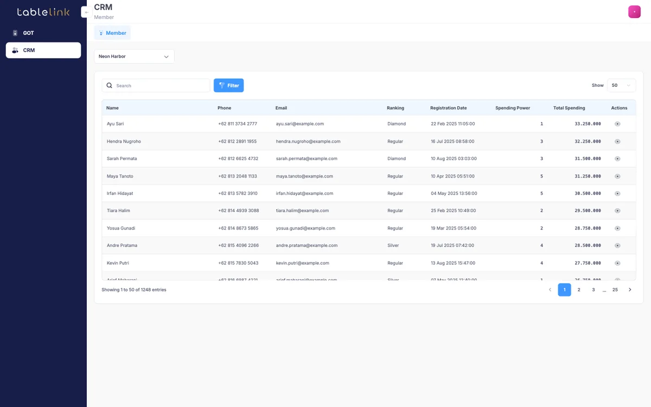
Task: View details icon for Tiara Halim
Action: click(617, 211)
